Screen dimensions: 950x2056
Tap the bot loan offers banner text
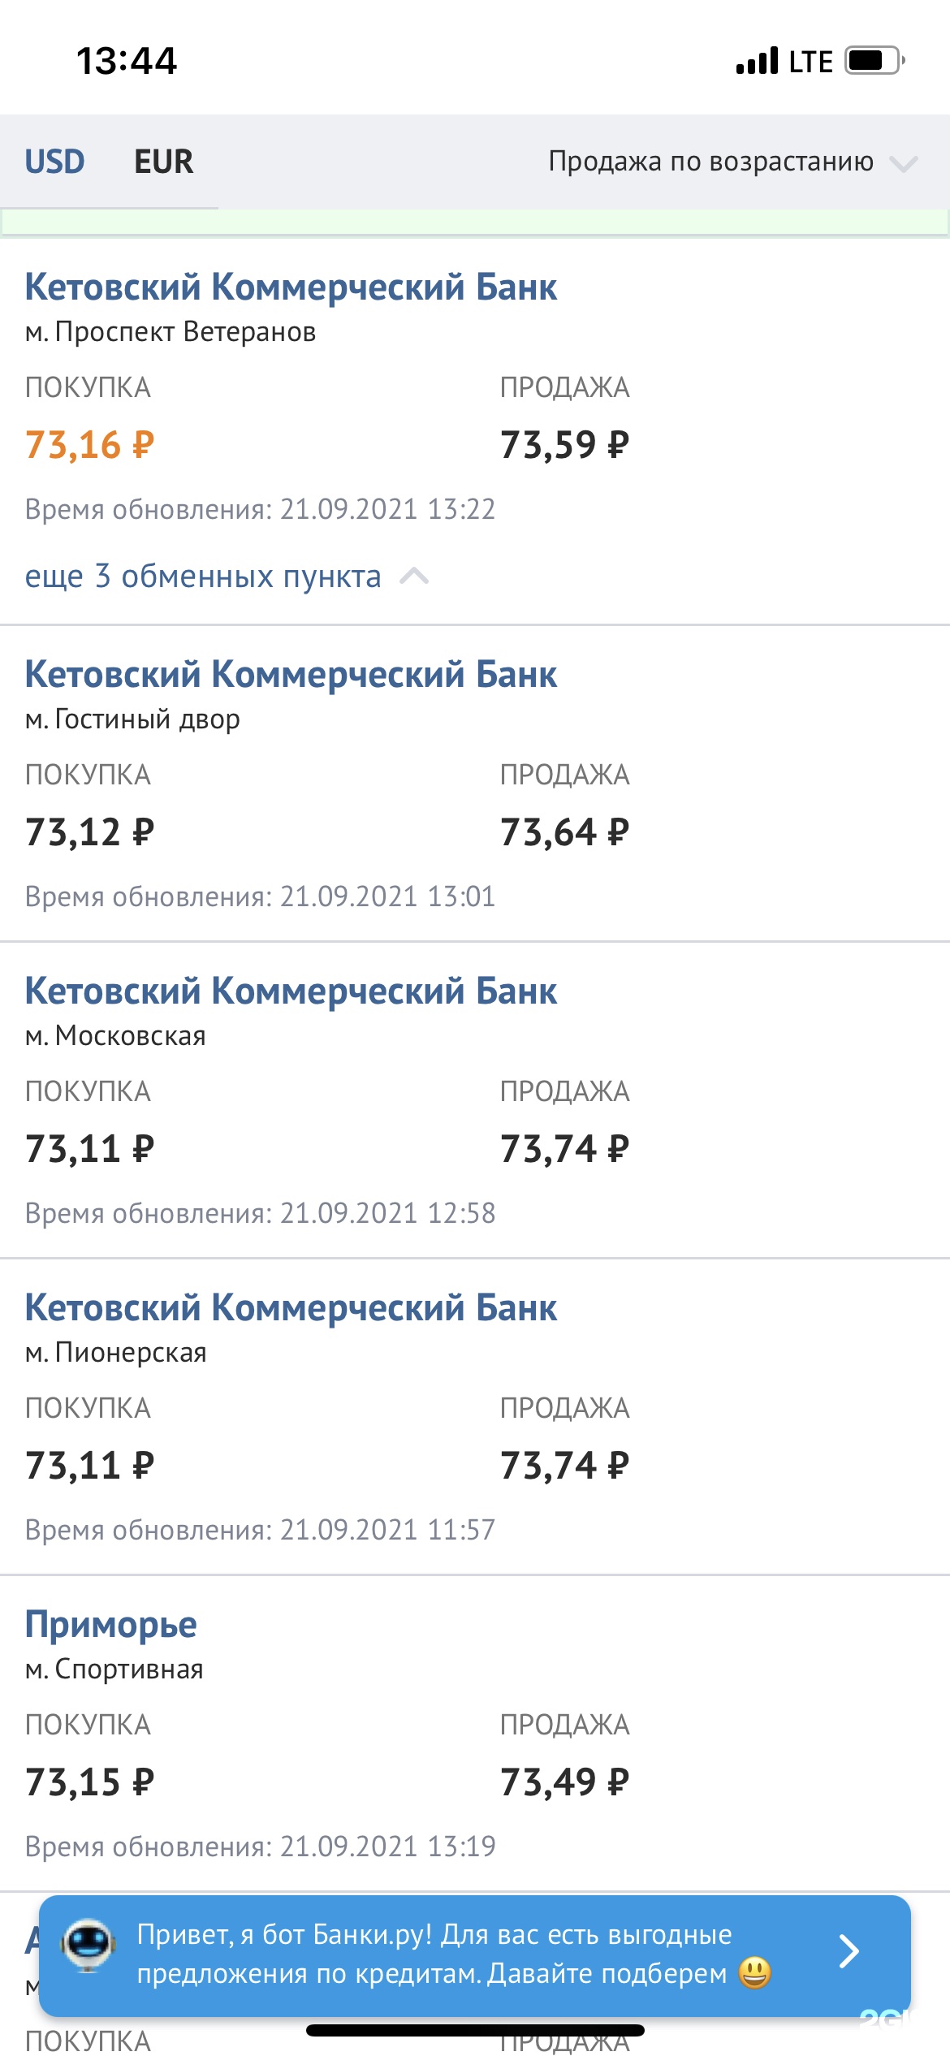click(434, 1954)
